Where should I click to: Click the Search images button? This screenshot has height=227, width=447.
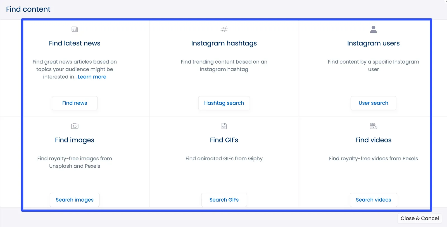pyautogui.click(x=74, y=200)
